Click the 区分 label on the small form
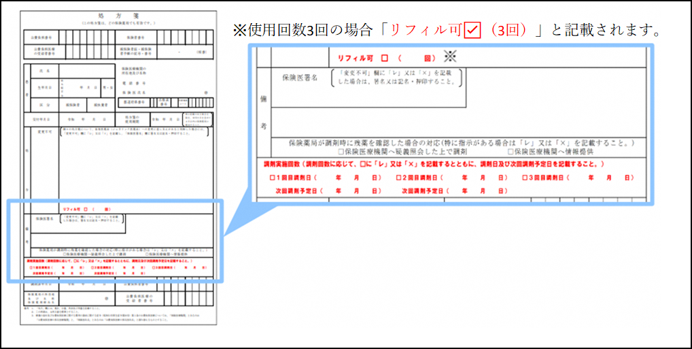The height and width of the screenshot is (349, 692). point(45,105)
